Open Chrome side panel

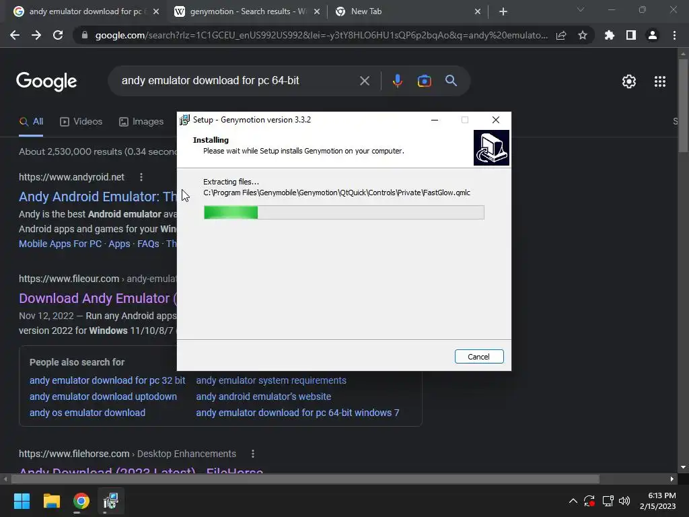tap(631, 35)
